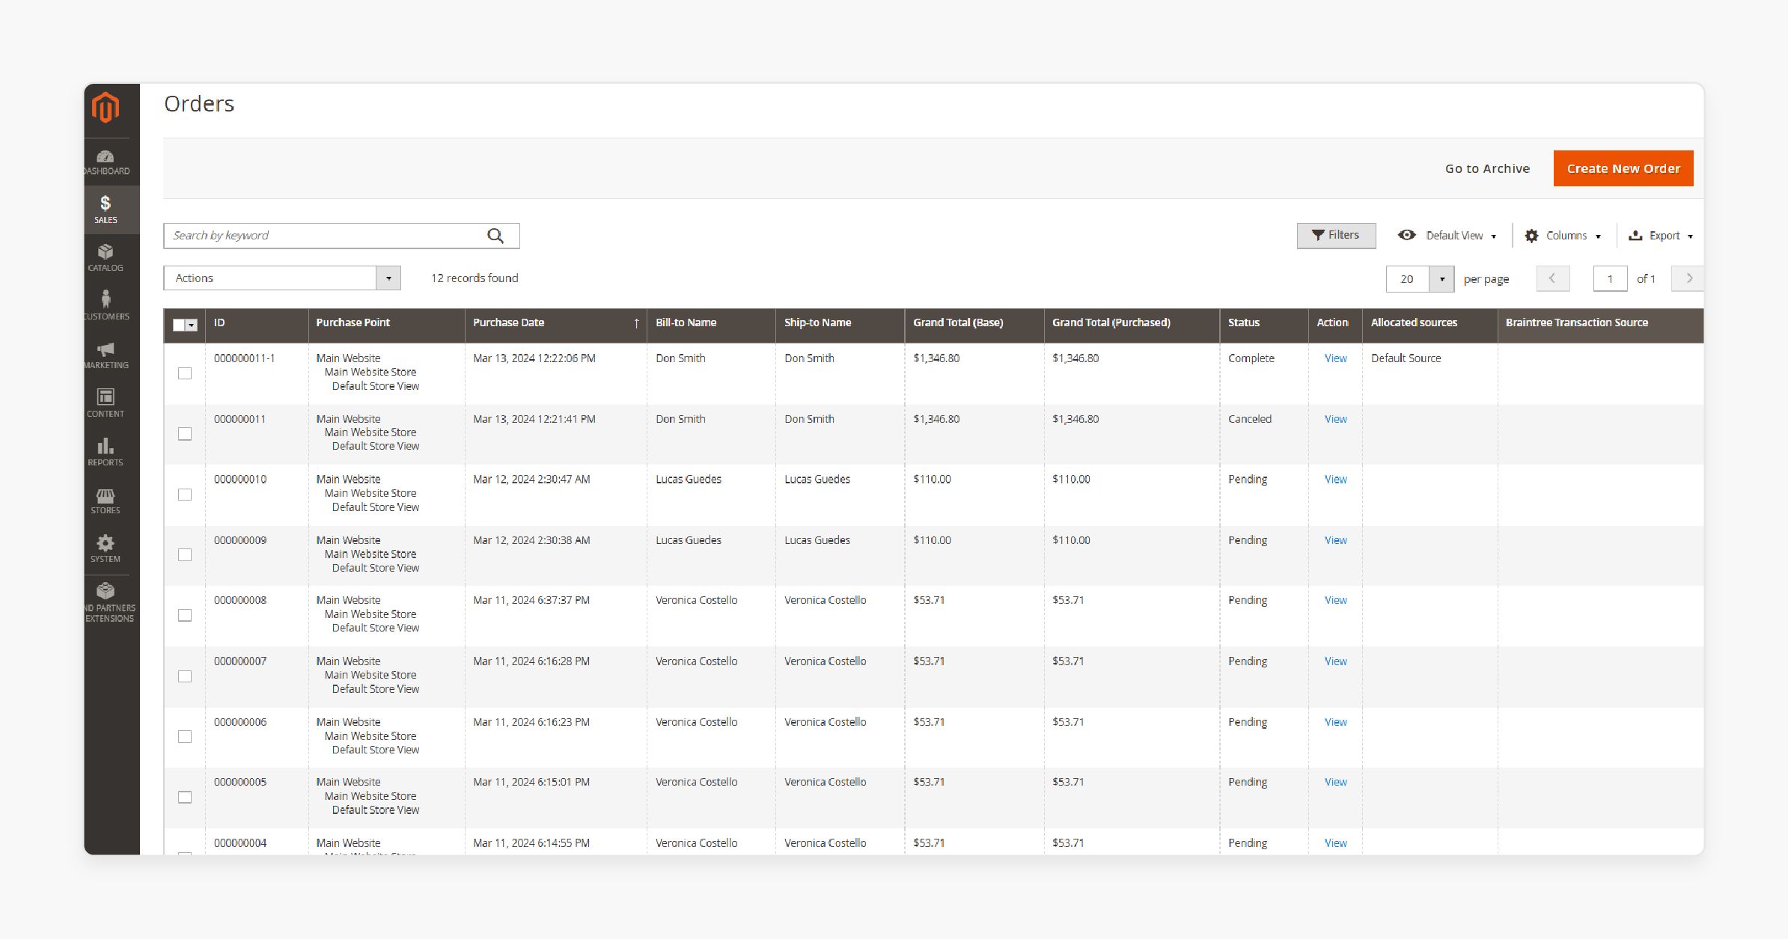Click 12 records found text
This screenshot has height=939, width=1788.
(475, 278)
